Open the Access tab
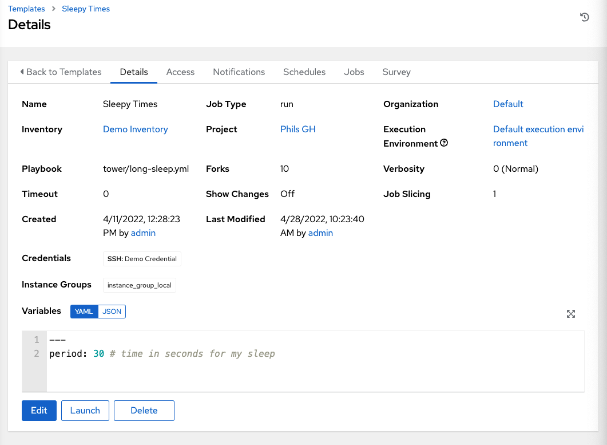Screen dimensions: 607x445 pos(180,72)
